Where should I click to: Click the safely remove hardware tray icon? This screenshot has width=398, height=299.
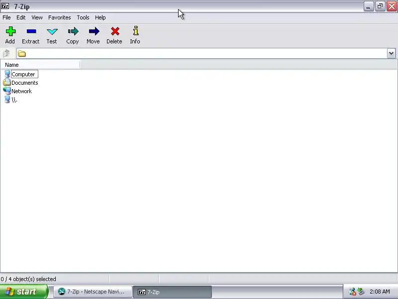(361, 292)
